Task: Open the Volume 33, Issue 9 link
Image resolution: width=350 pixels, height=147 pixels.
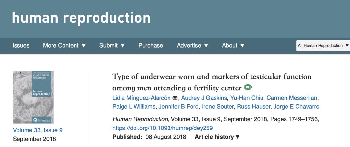Action: [38, 130]
